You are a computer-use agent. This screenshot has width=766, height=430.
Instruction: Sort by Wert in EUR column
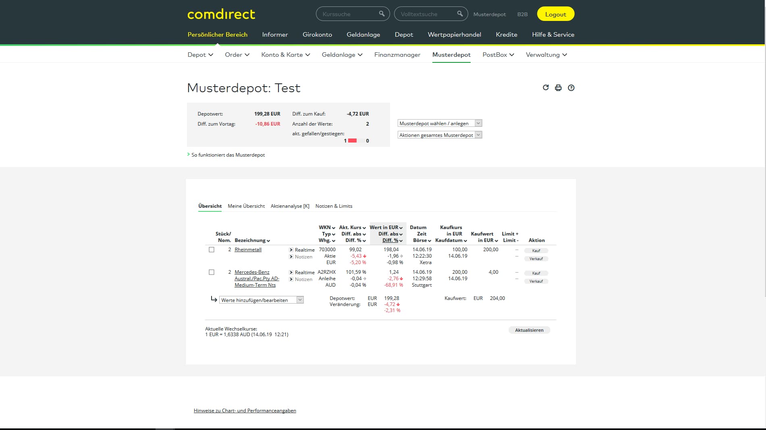pos(386,227)
